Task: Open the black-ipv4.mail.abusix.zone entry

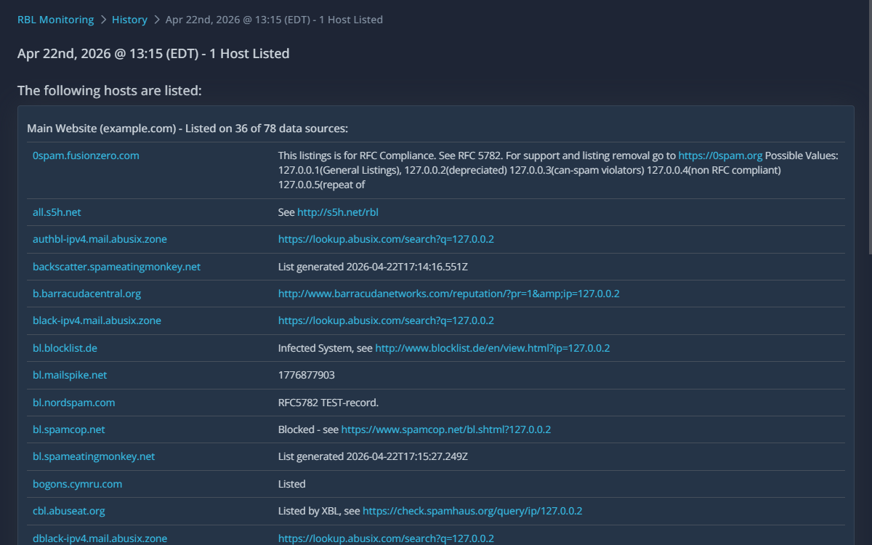Action: click(97, 320)
